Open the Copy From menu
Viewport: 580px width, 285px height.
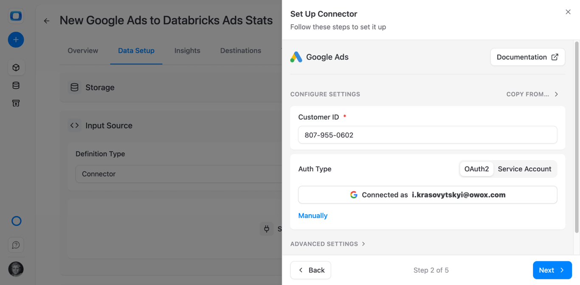tap(532, 94)
